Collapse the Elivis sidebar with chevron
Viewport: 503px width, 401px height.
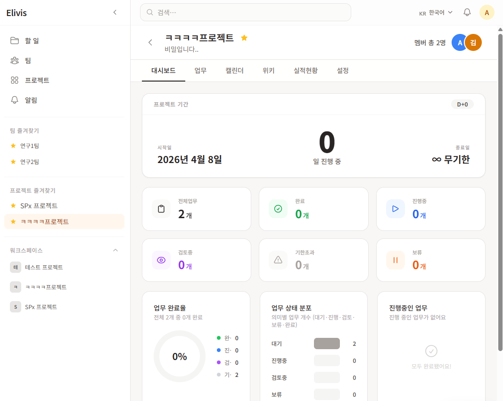point(115,13)
